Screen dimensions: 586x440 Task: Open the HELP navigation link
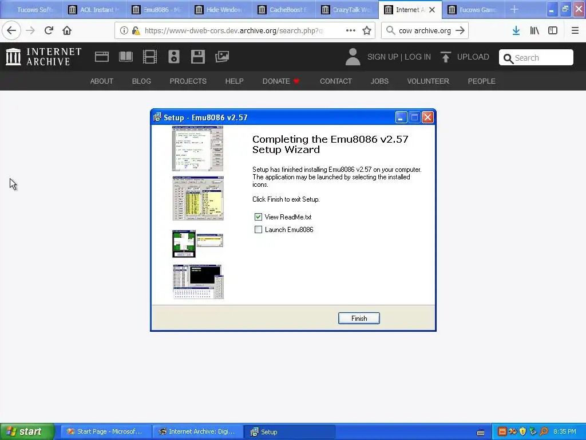(234, 81)
